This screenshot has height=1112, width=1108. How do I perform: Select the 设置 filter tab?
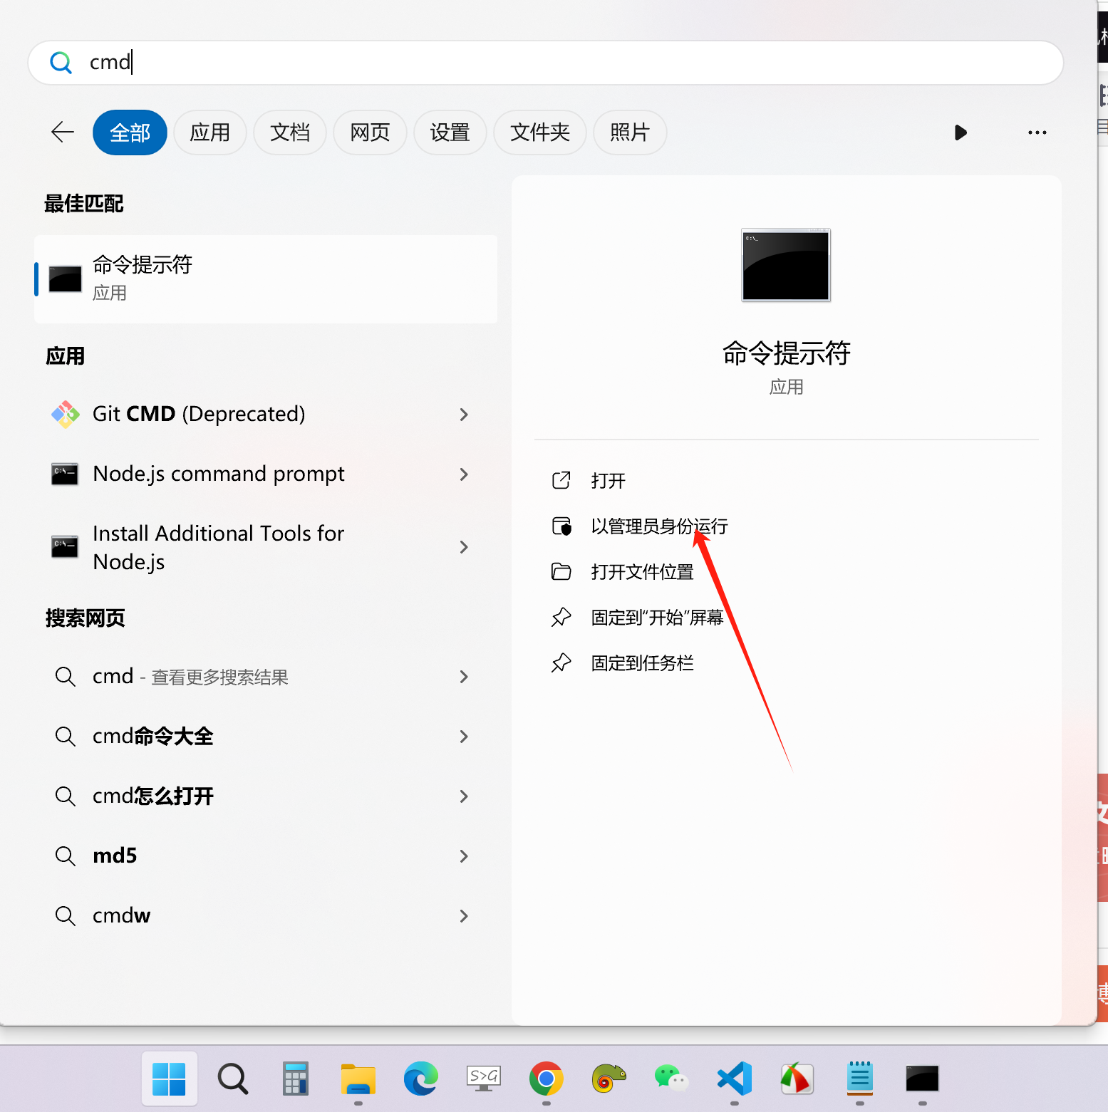tap(450, 132)
